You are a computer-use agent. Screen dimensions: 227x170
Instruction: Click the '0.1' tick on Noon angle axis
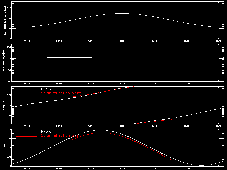pos(9,81)
